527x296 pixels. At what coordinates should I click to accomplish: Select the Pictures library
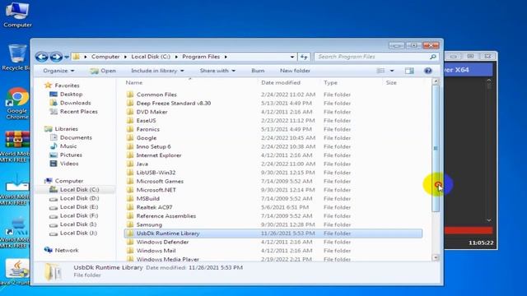71,155
